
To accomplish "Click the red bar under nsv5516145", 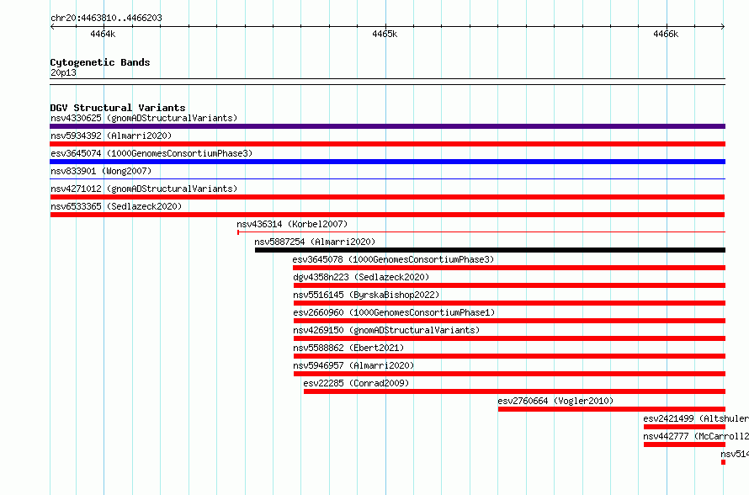I will click(509, 303).
